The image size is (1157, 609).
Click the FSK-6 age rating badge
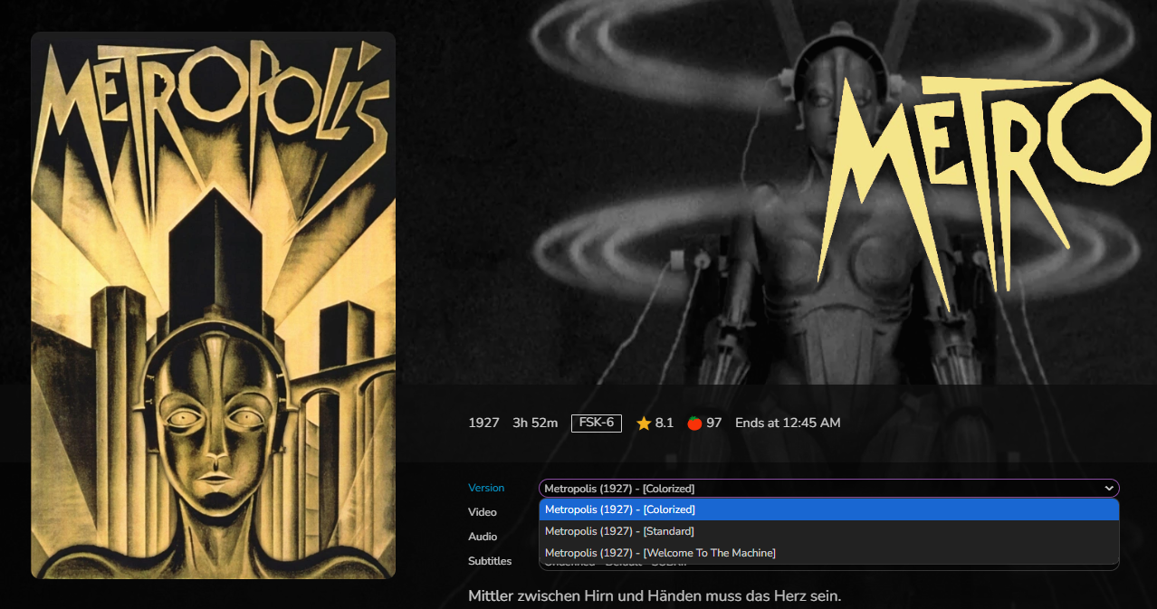click(596, 423)
